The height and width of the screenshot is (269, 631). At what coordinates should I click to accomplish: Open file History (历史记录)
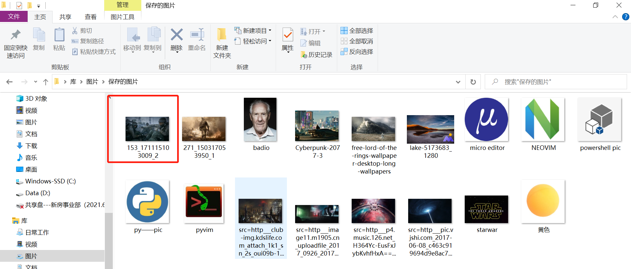point(316,55)
